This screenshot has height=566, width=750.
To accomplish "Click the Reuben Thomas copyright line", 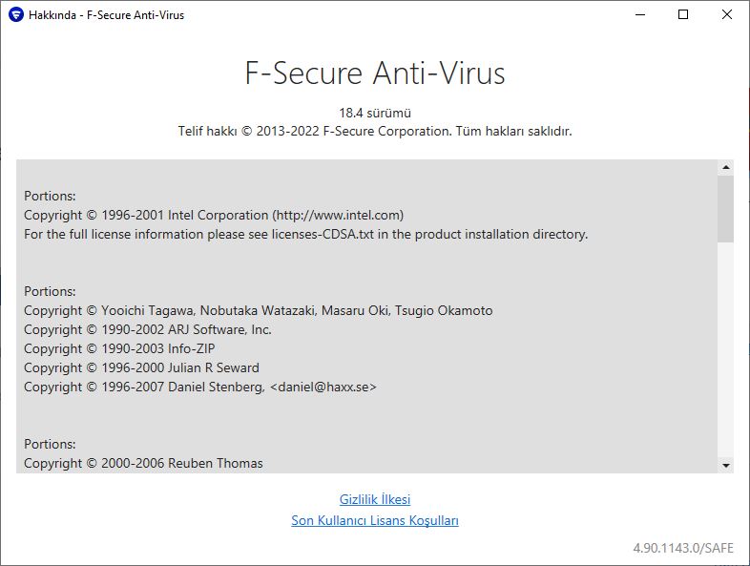I will (143, 464).
